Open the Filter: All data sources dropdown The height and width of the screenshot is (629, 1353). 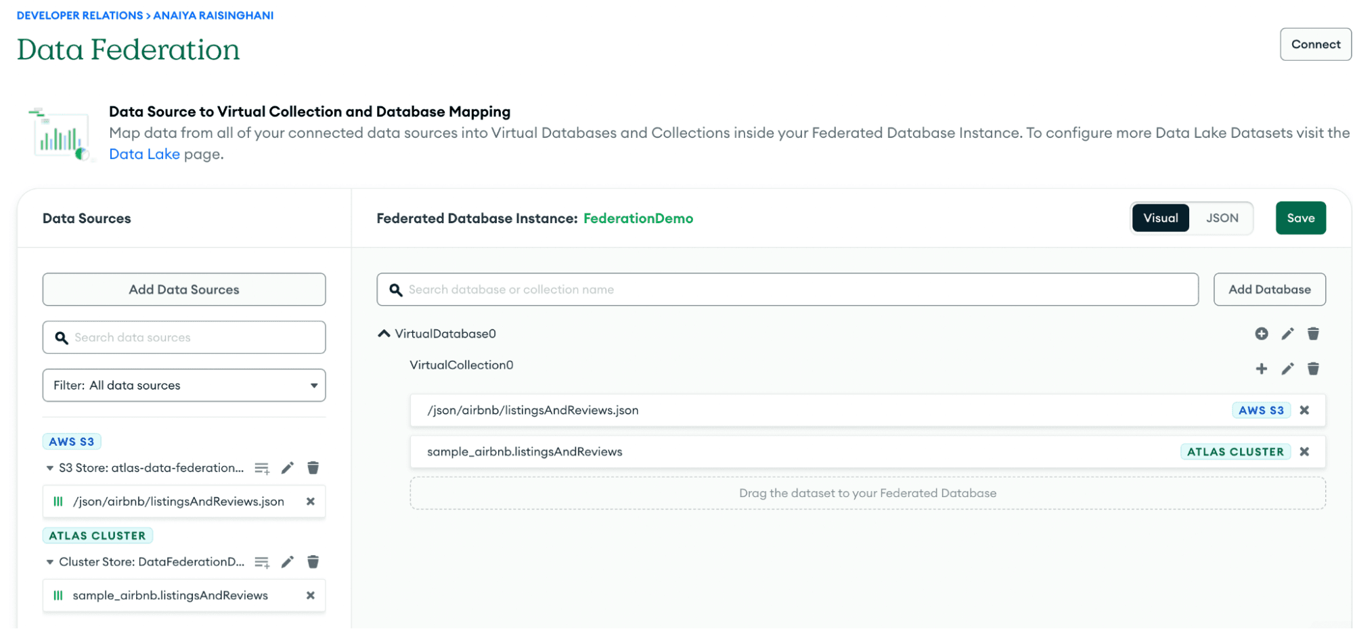tap(183, 386)
